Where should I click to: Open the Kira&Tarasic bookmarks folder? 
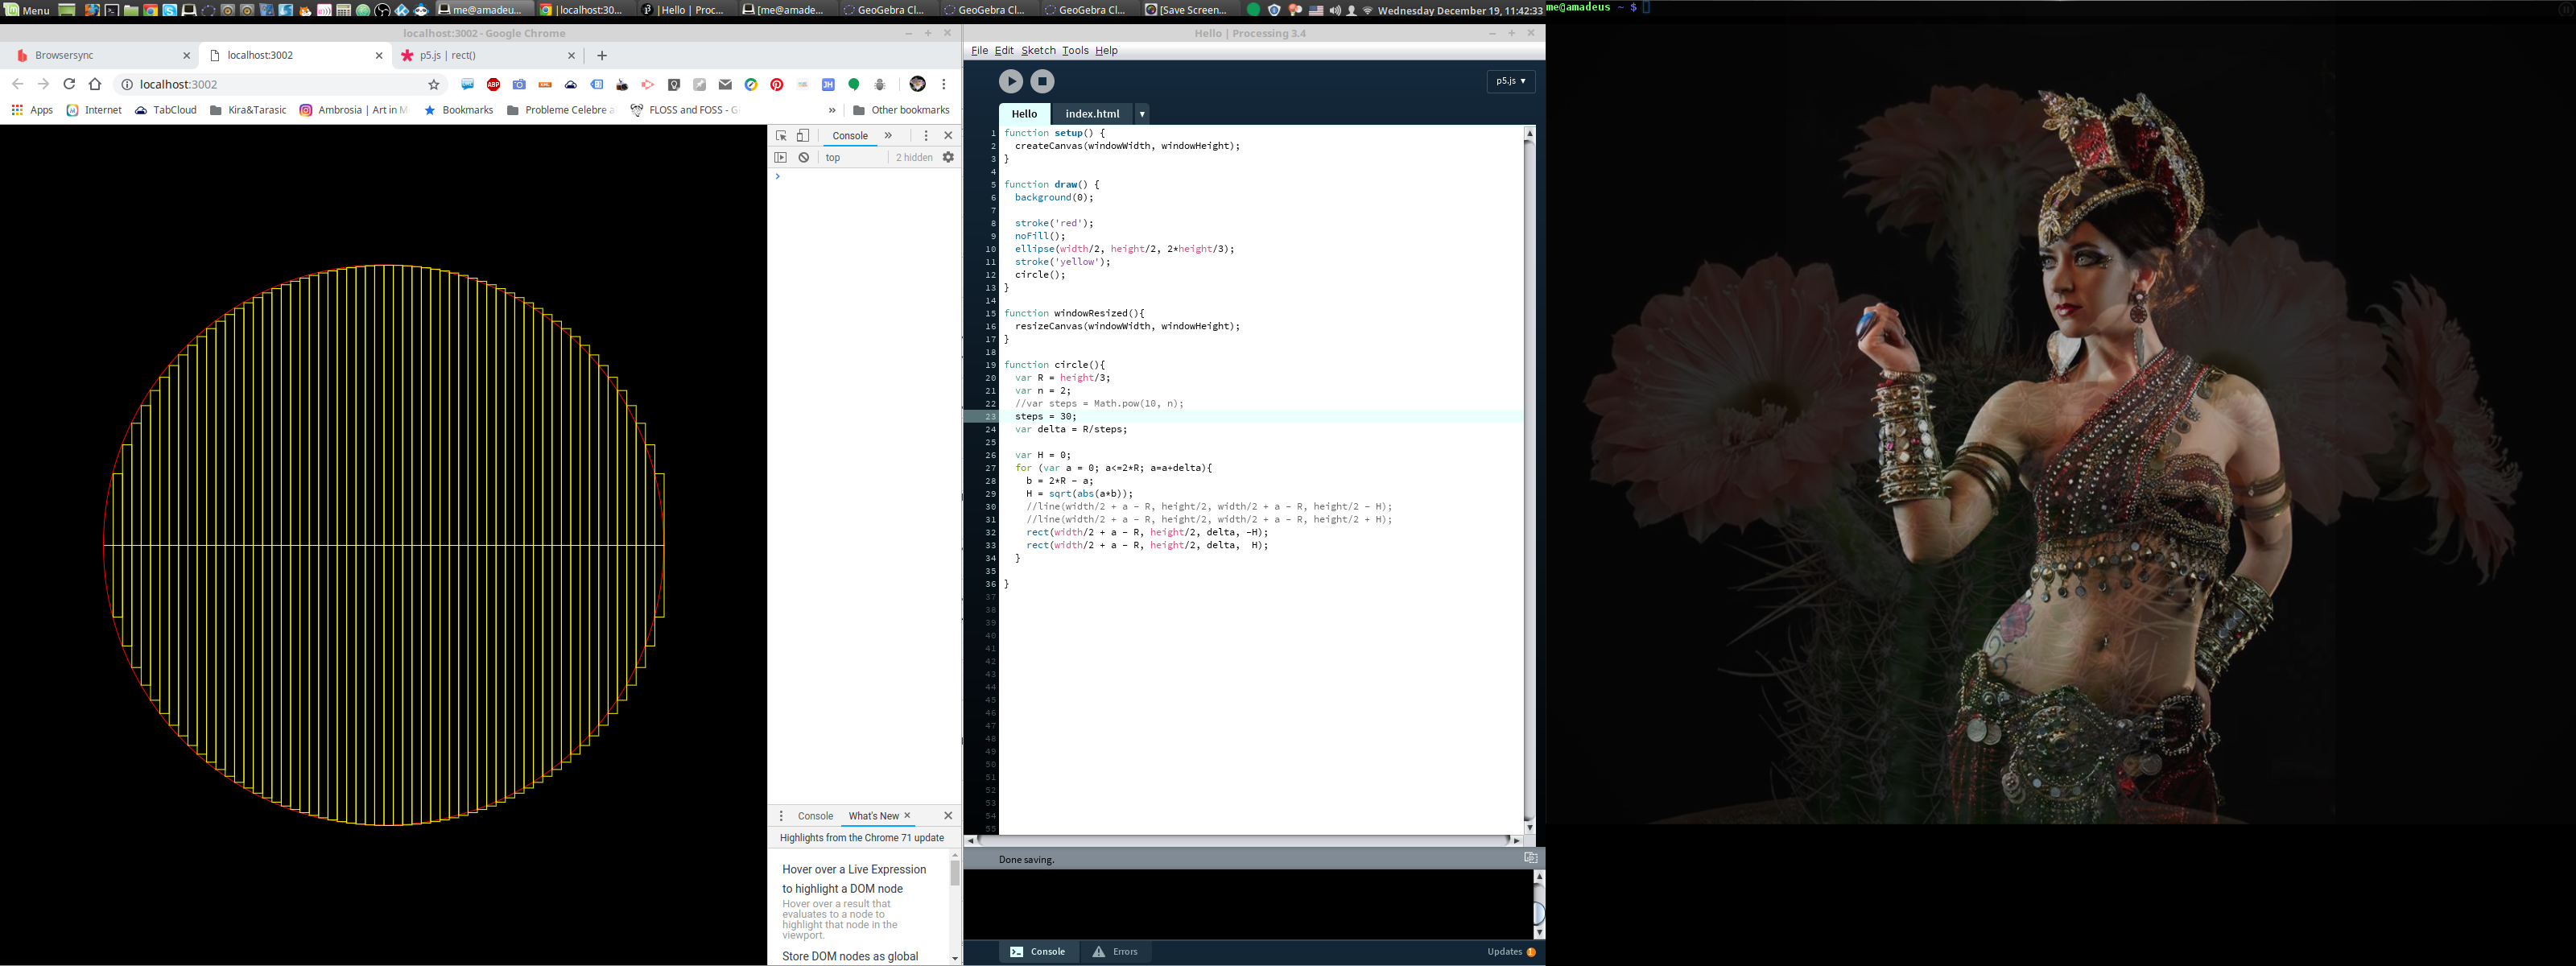[248, 110]
